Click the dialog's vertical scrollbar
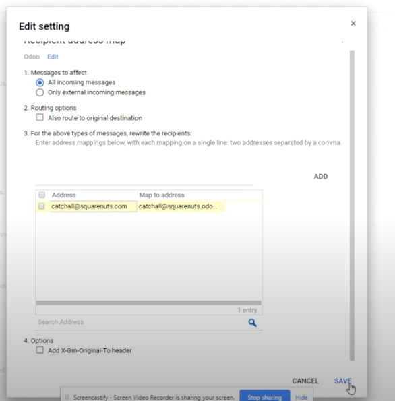This screenshot has width=395, height=401. (352, 206)
